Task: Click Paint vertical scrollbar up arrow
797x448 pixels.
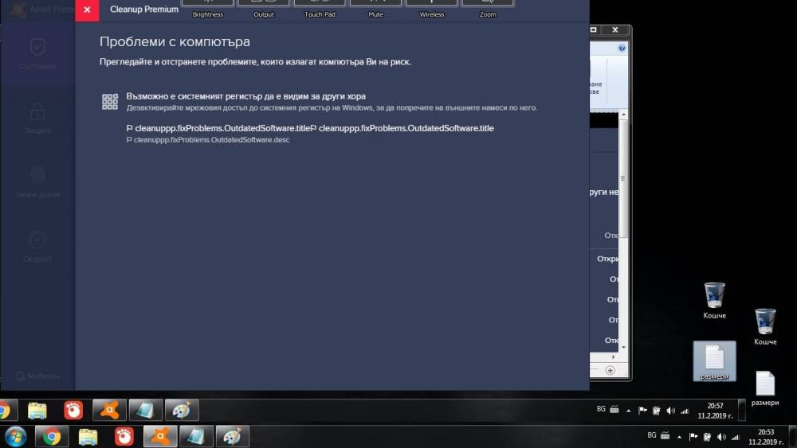Action: click(x=623, y=115)
